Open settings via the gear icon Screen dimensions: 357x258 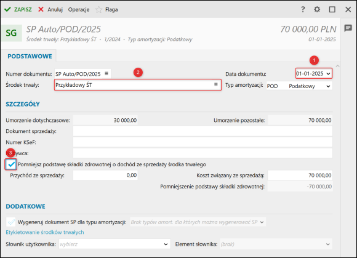click(x=317, y=9)
